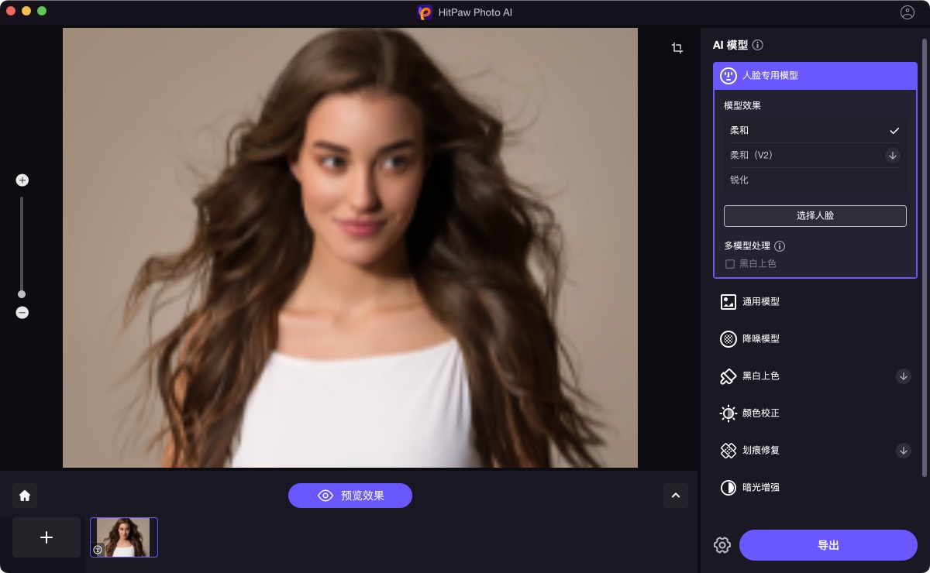
Task: Click the 黑白上色 paint icon in model list
Action: pos(728,376)
